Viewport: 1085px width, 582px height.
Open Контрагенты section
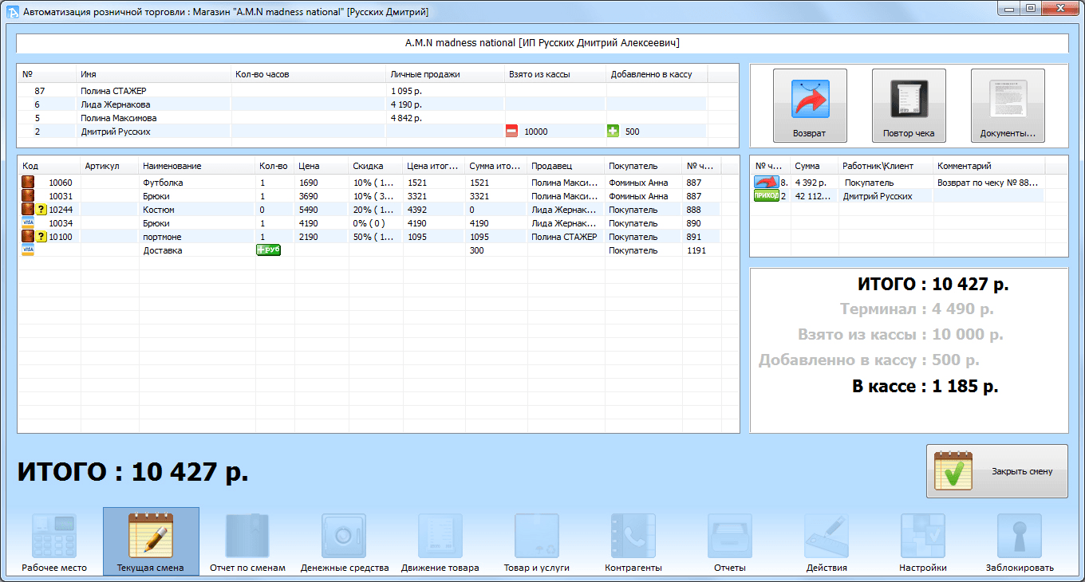[633, 543]
